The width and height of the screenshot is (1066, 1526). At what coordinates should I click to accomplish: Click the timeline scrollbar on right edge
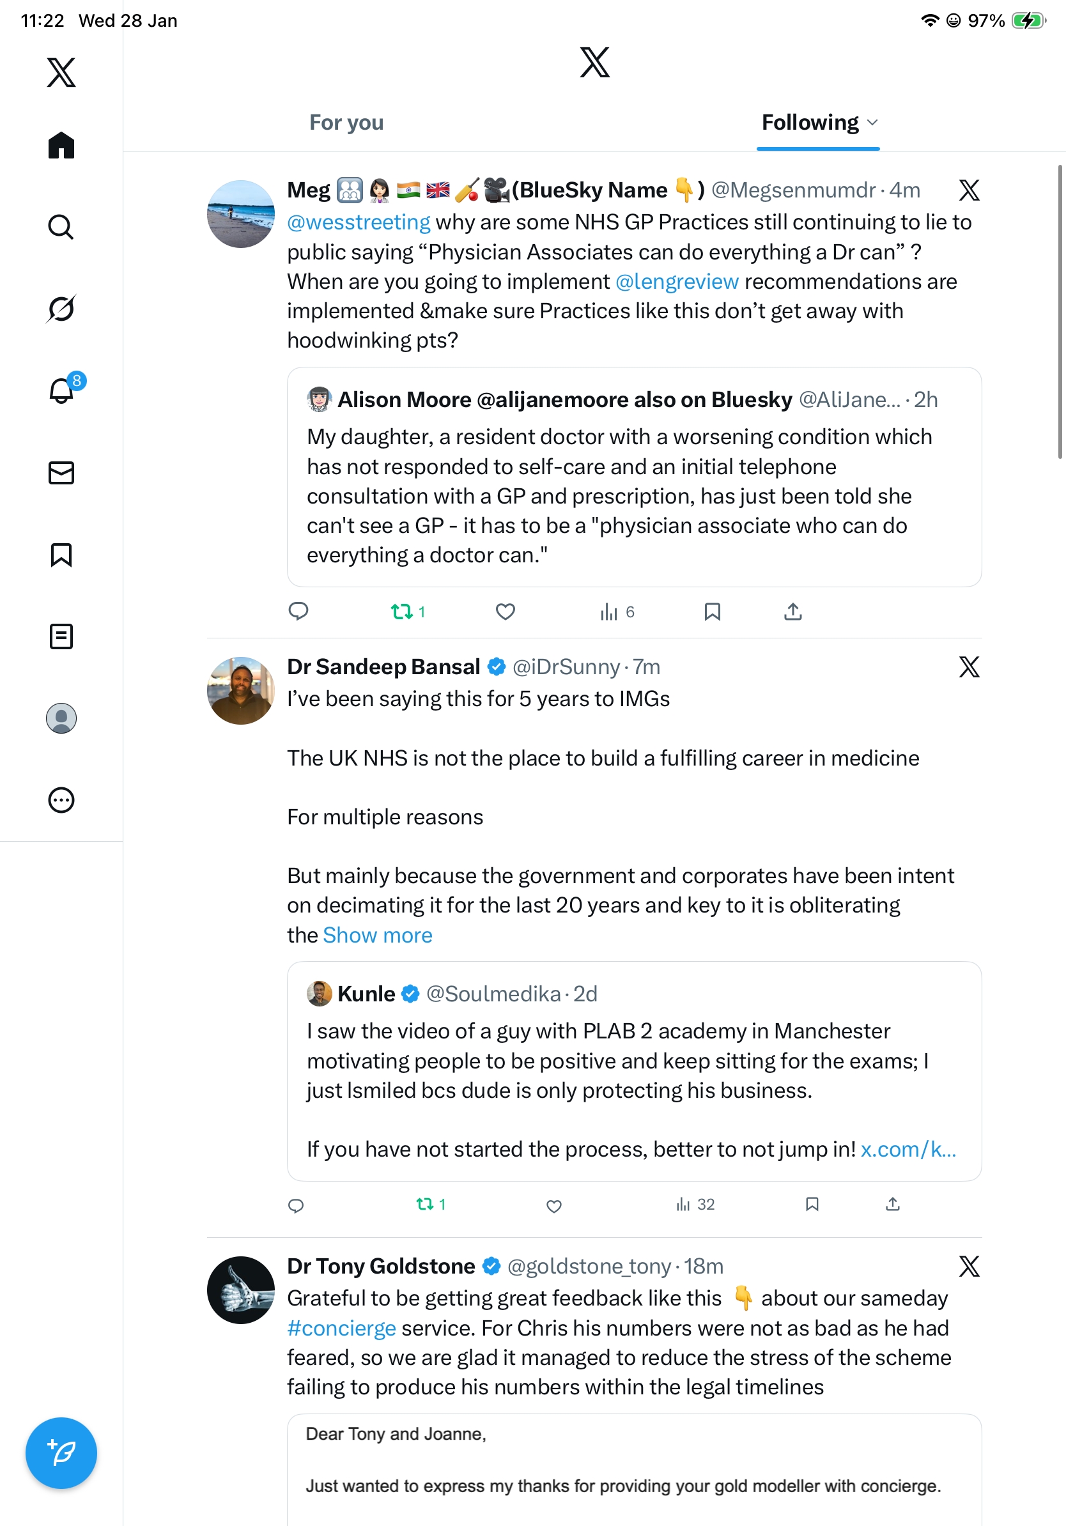pos(1061,312)
